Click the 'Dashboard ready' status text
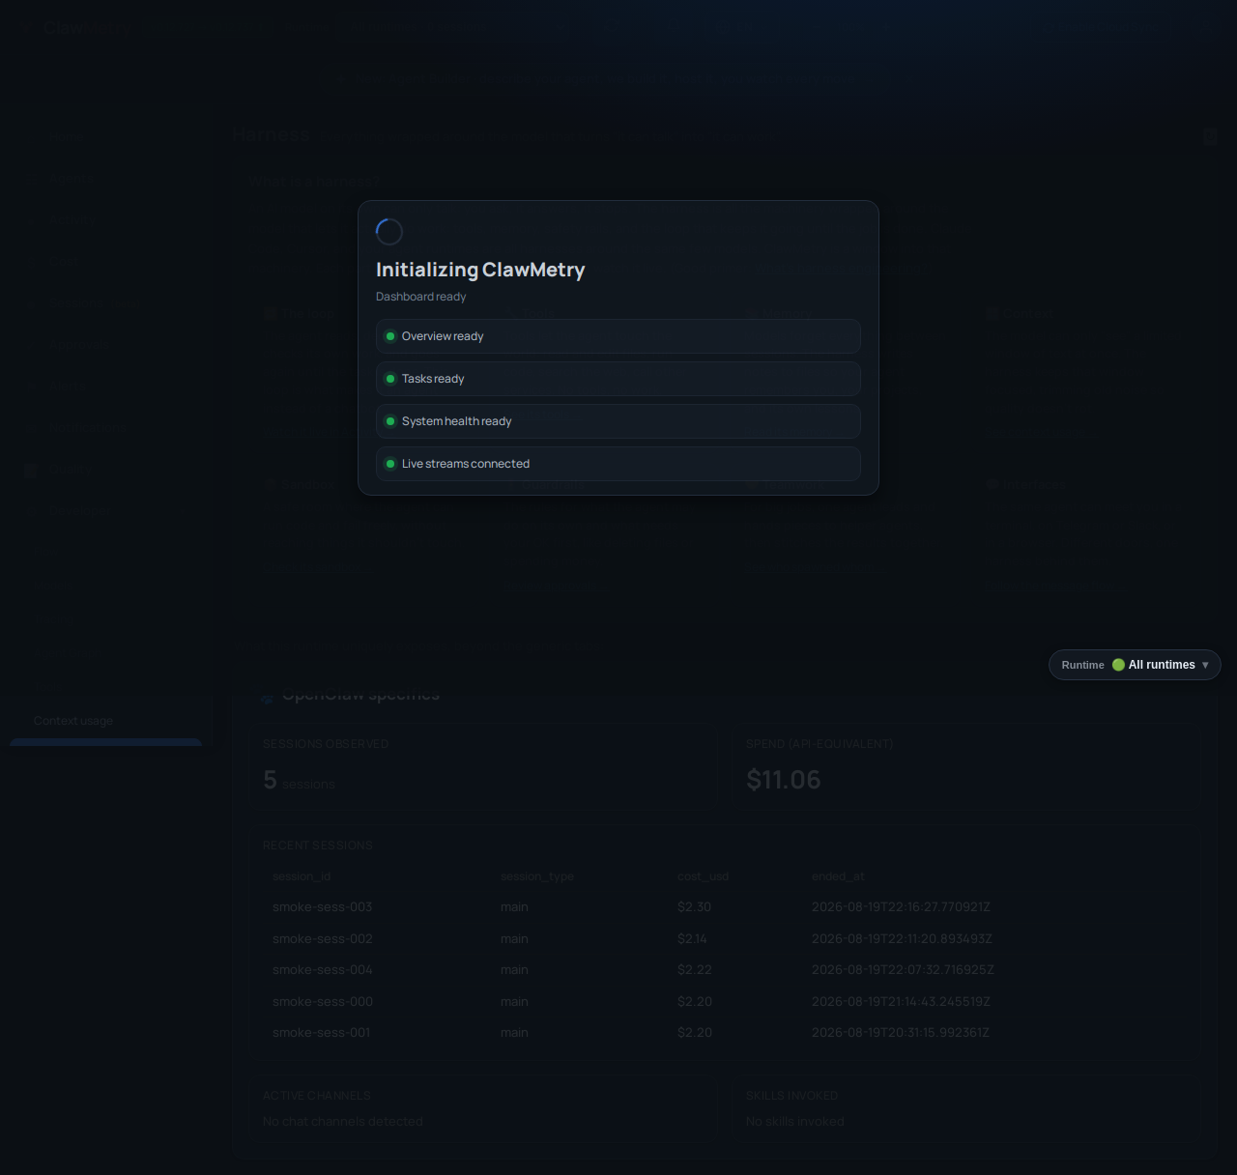The width and height of the screenshot is (1237, 1175). [x=421, y=297]
